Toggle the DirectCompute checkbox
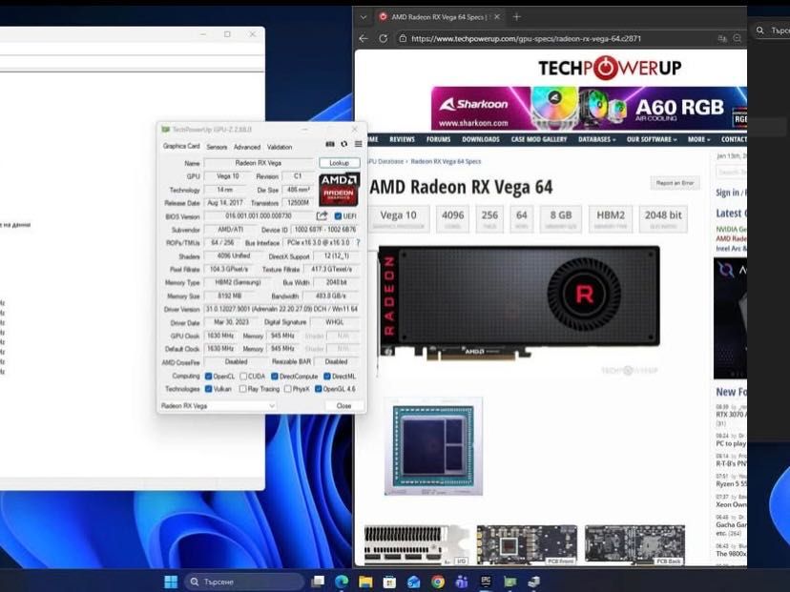790x592 pixels. (x=275, y=376)
